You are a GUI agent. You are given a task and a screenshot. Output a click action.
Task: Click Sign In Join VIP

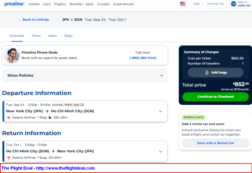tap(244, 4)
